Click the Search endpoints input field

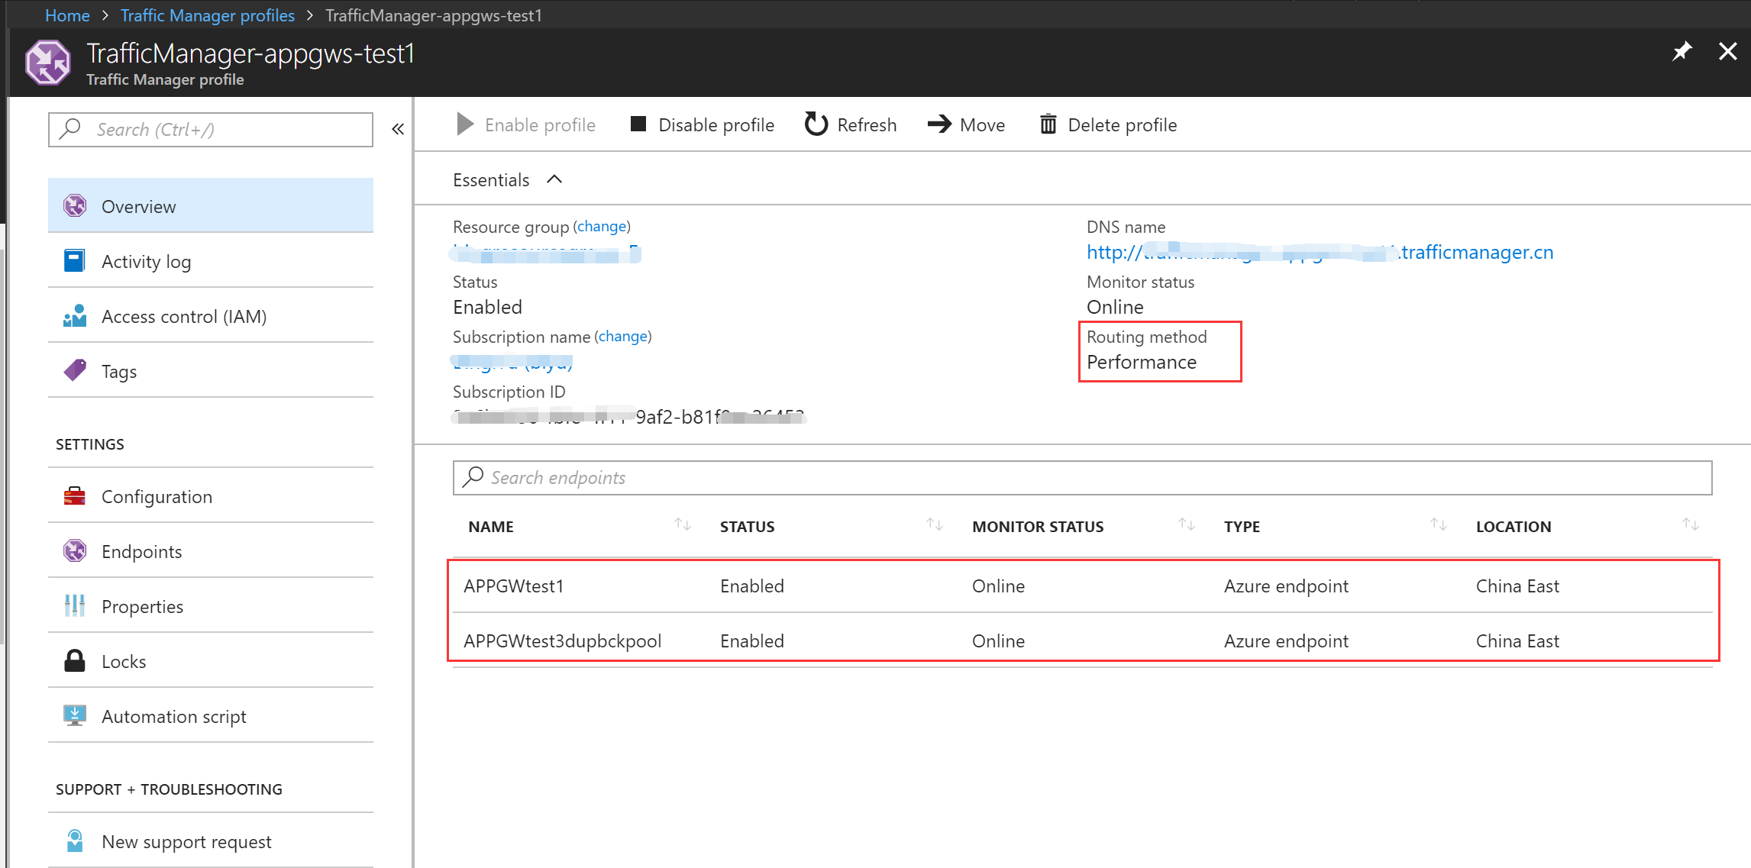point(1082,478)
